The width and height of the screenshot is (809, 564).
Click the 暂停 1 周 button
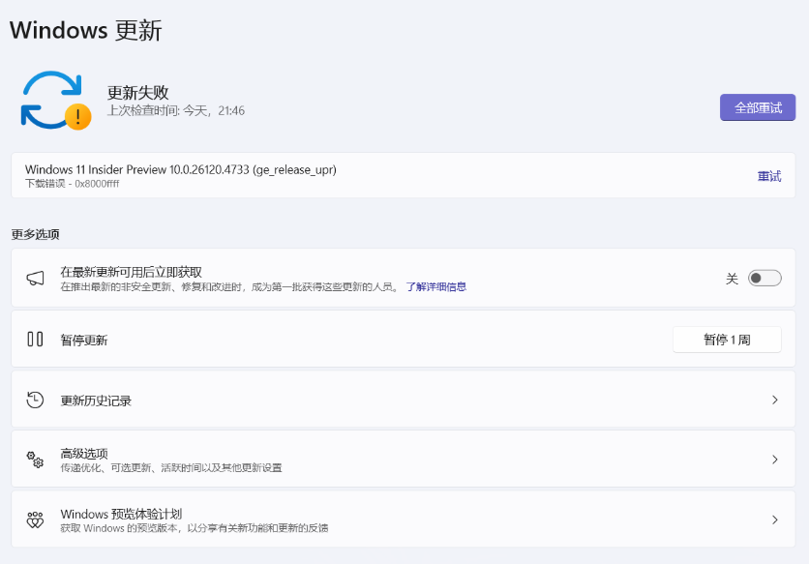(x=727, y=340)
